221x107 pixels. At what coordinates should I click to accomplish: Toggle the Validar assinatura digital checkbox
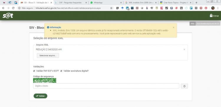[61, 71]
